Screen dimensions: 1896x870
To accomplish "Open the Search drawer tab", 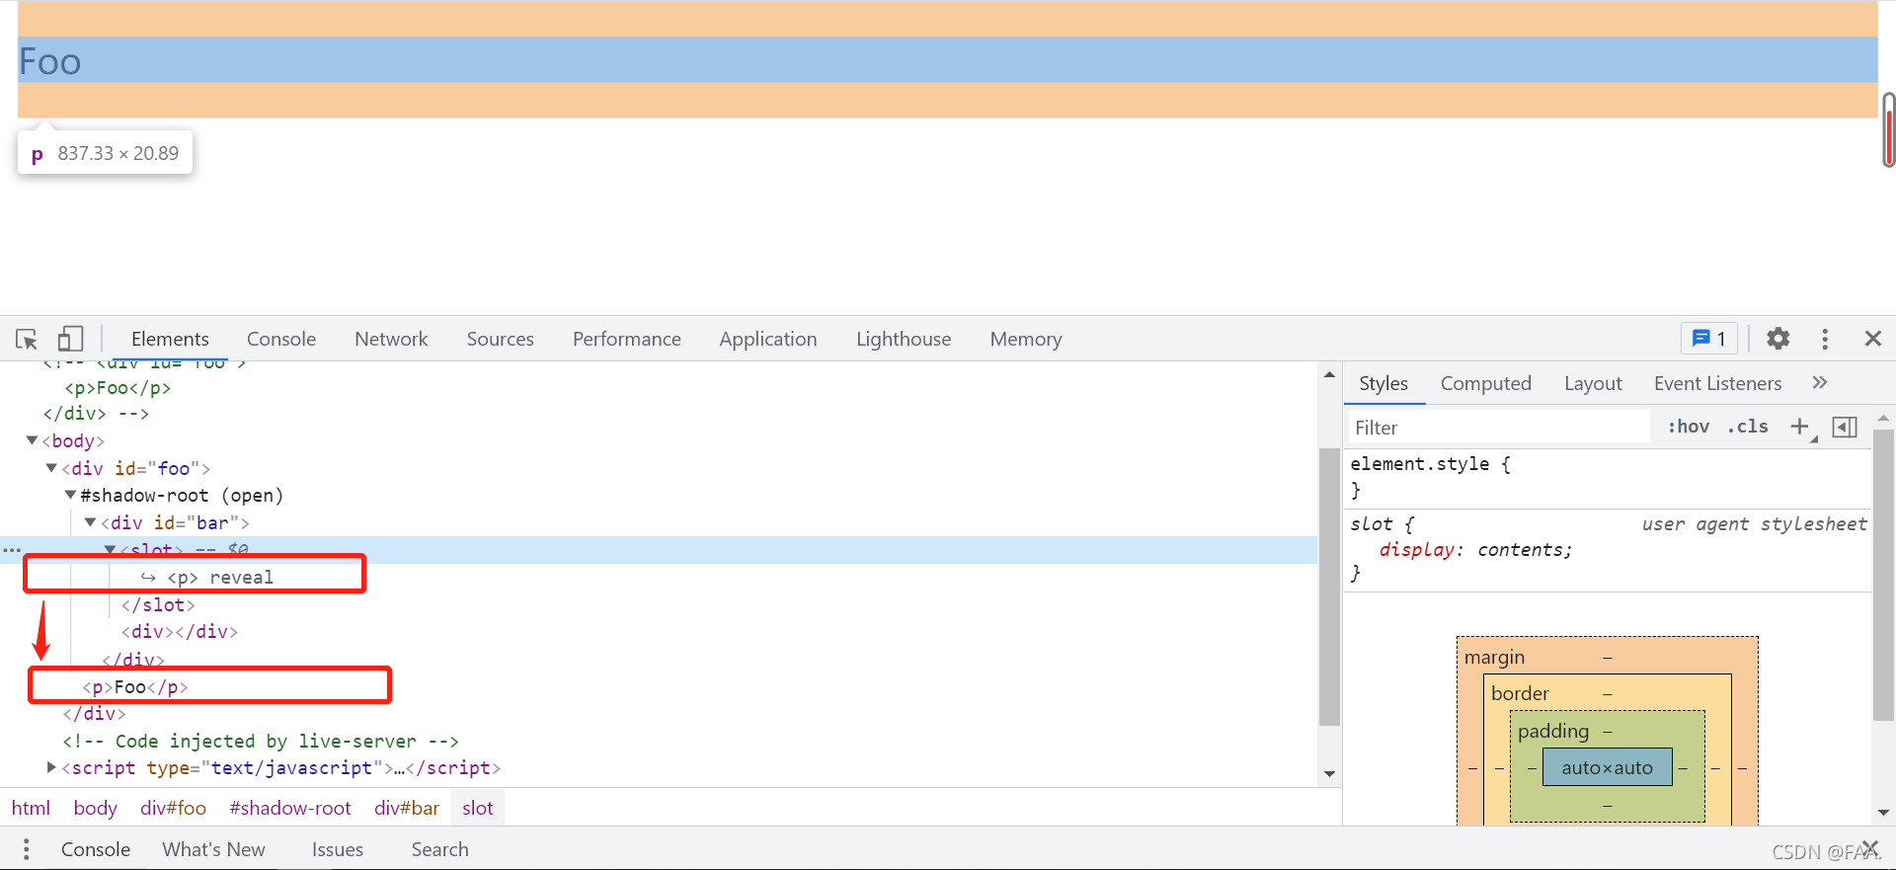I will coord(439,849).
